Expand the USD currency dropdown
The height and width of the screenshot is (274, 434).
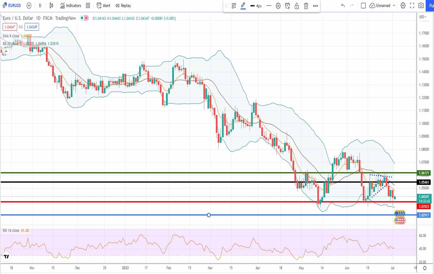[x=423, y=17]
